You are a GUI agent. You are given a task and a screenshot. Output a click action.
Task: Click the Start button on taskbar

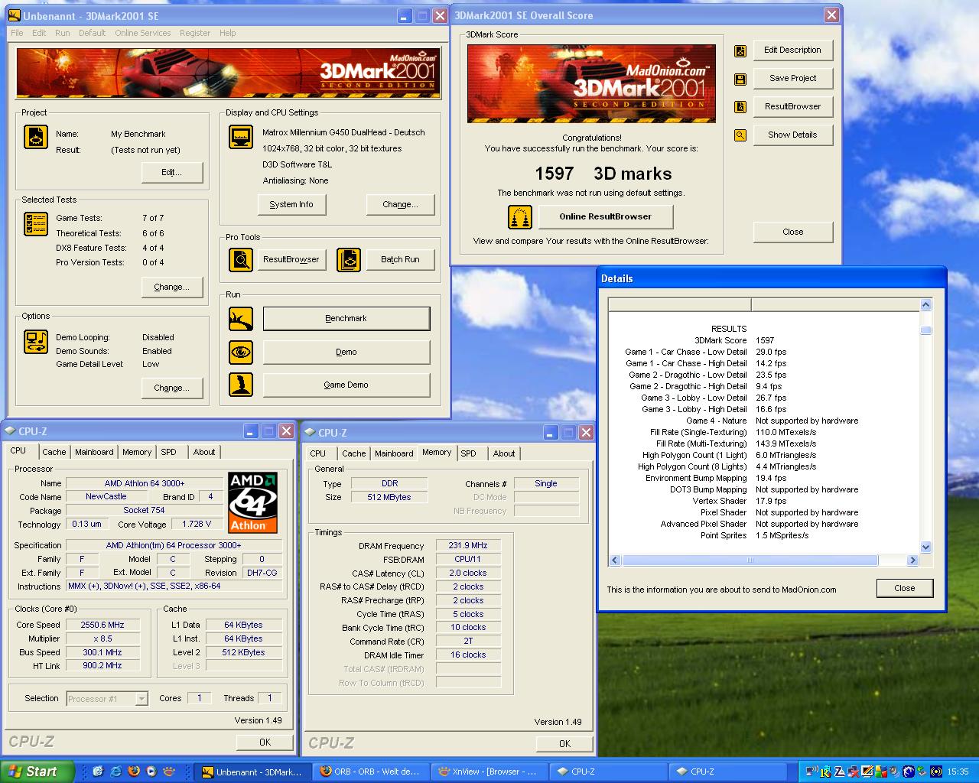[37, 772]
